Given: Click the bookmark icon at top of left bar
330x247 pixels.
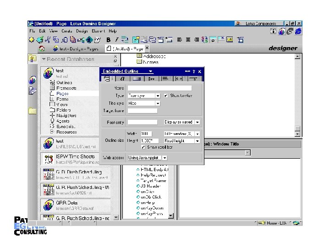Looking at the screenshot, I should 33,59.
